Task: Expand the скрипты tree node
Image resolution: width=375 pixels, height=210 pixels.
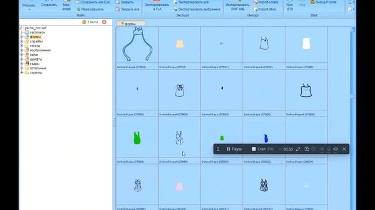Action: tap(22, 73)
